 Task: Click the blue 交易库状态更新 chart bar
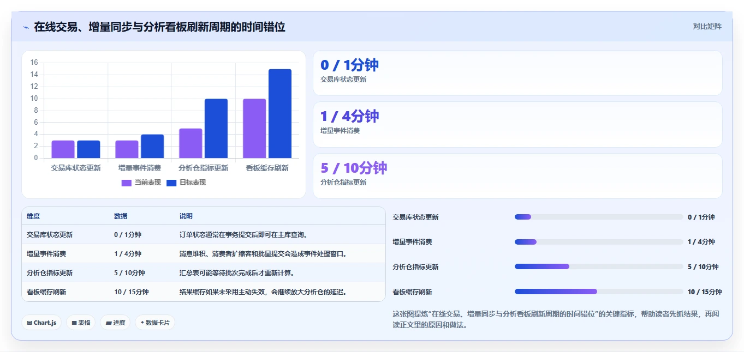88,149
